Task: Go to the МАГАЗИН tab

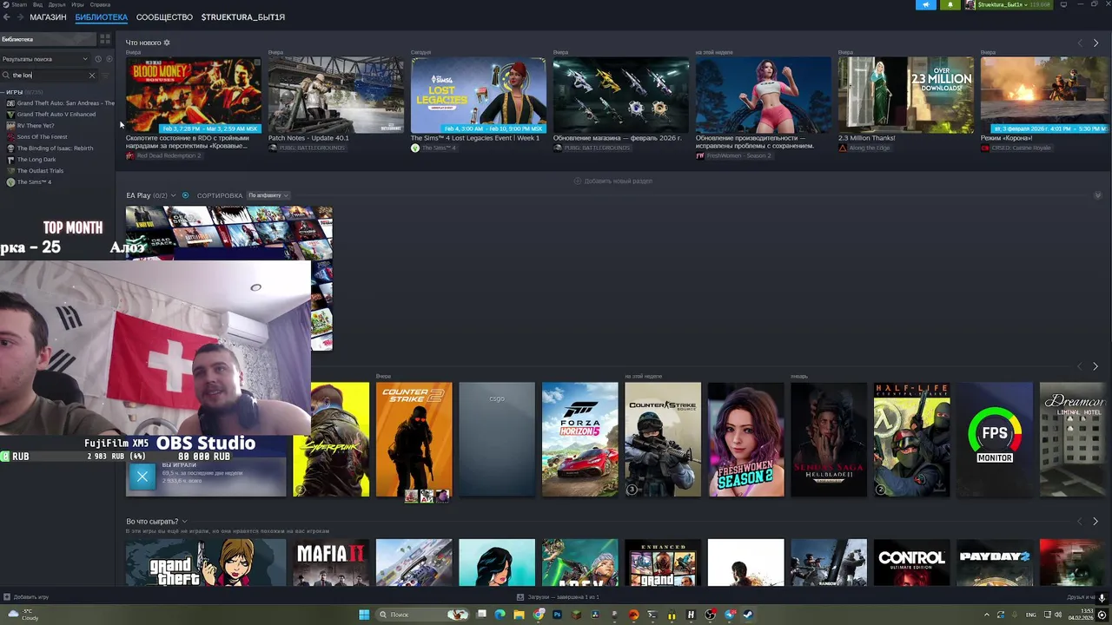Action: pyautogui.click(x=48, y=17)
